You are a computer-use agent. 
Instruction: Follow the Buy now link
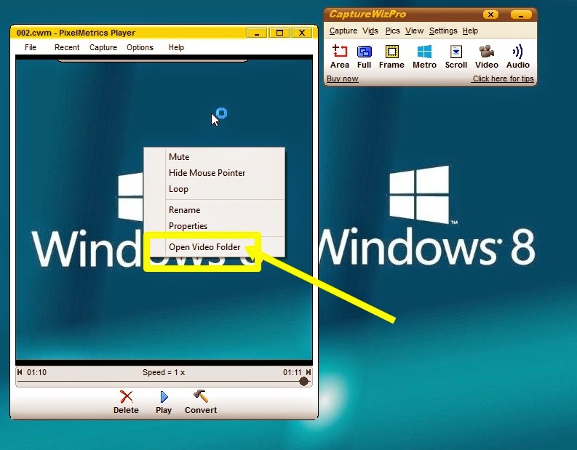(x=343, y=79)
